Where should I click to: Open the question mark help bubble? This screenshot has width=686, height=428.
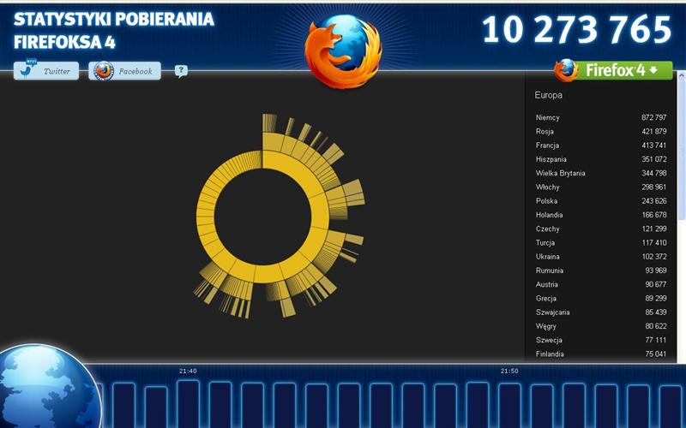click(181, 71)
